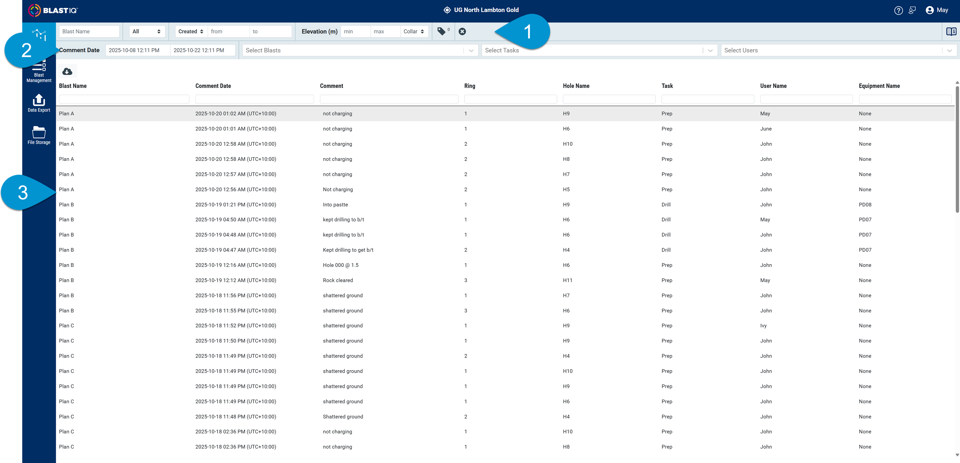The width and height of the screenshot is (960, 463).
Task: Expand the Created date type dropdown
Action: pyautogui.click(x=191, y=31)
